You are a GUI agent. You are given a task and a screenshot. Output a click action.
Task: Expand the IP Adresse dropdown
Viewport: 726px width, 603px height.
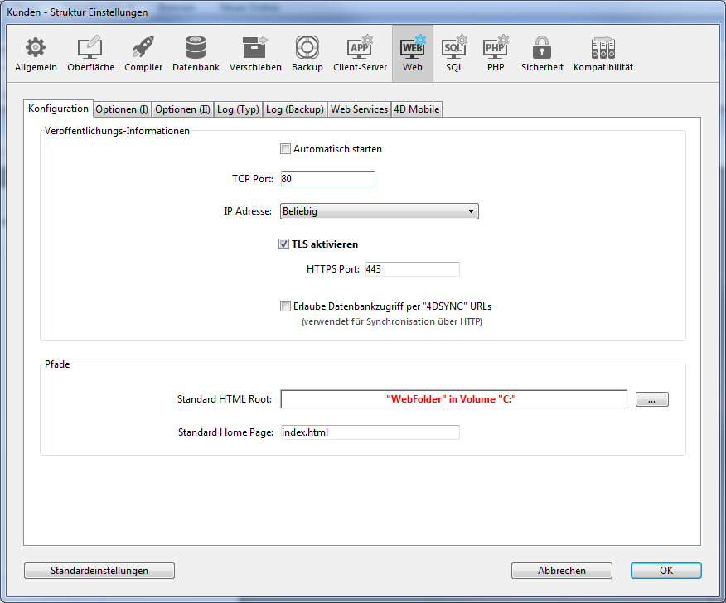tap(380, 211)
